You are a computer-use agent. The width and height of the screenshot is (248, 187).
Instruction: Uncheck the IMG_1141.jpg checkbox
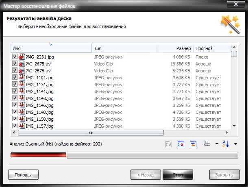click(x=15, y=91)
